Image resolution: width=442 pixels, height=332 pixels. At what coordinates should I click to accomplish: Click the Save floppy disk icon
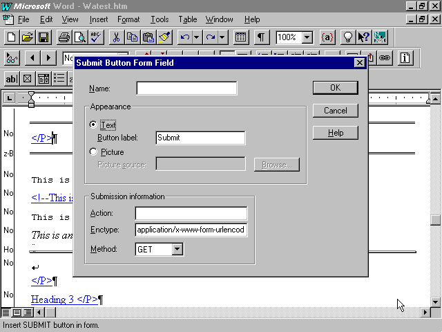point(43,37)
